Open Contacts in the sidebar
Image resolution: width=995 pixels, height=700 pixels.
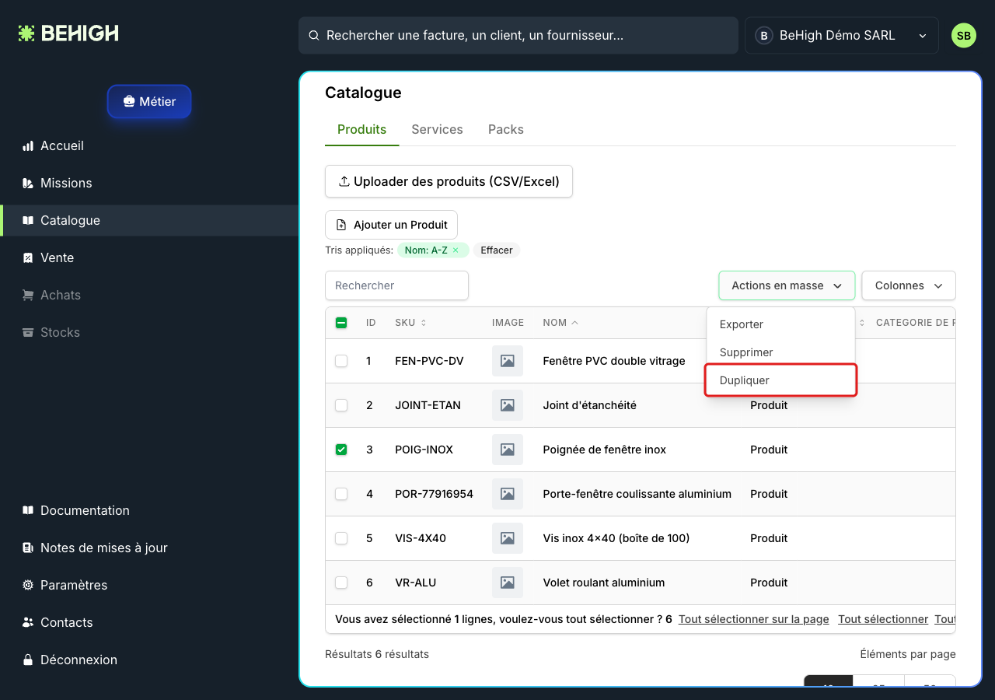(x=149, y=622)
